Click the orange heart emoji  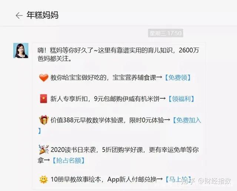44,78
